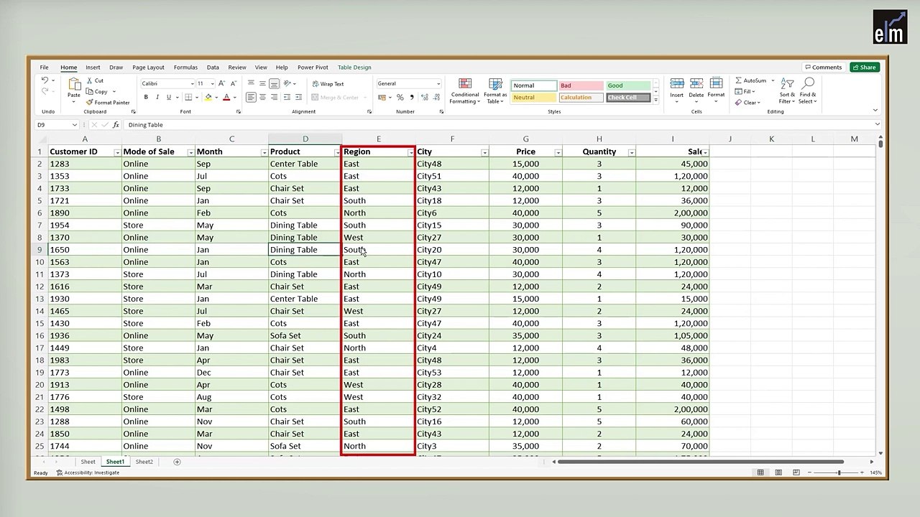This screenshot has width=920, height=517.
Task: Open the Calibri font name dropdown
Action: [x=192, y=84]
